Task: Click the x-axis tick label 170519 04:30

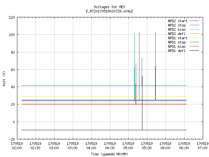Action: point(110,146)
